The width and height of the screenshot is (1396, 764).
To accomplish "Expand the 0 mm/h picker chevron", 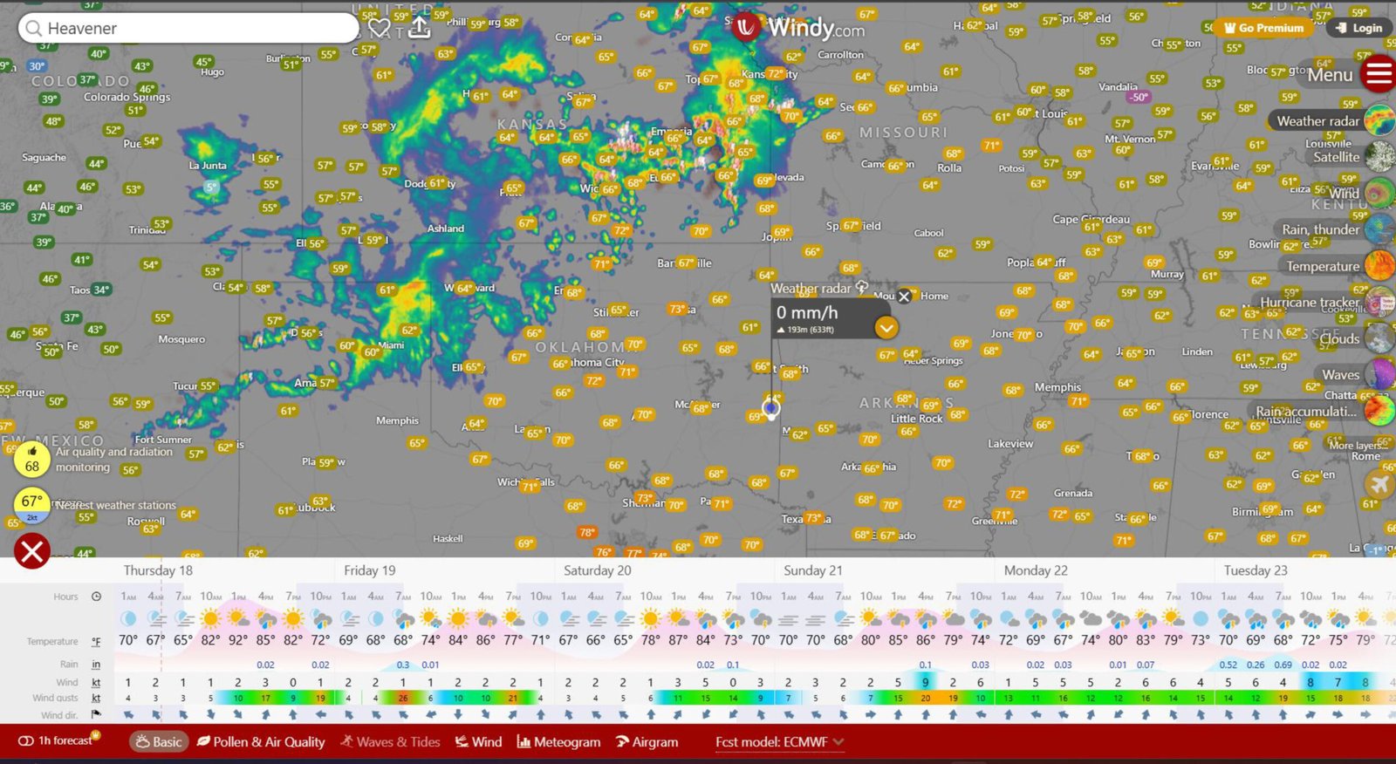I will coord(886,328).
